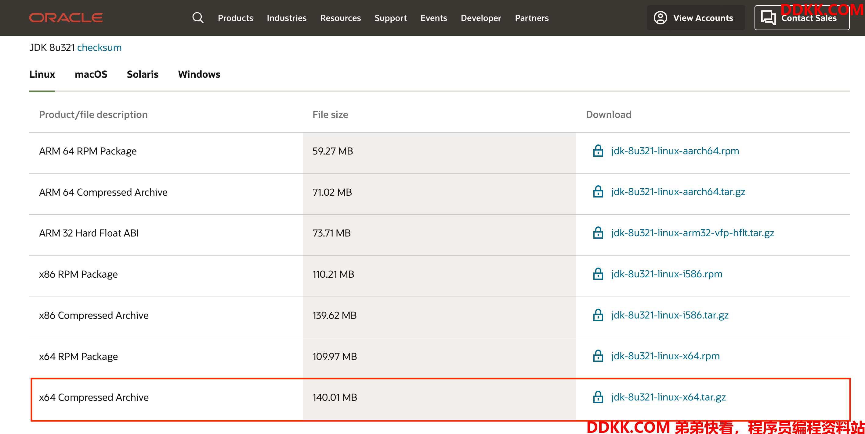865x434 pixels.
Task: Download jdk-8u321-linux-i586.tar.gz
Action: point(670,315)
